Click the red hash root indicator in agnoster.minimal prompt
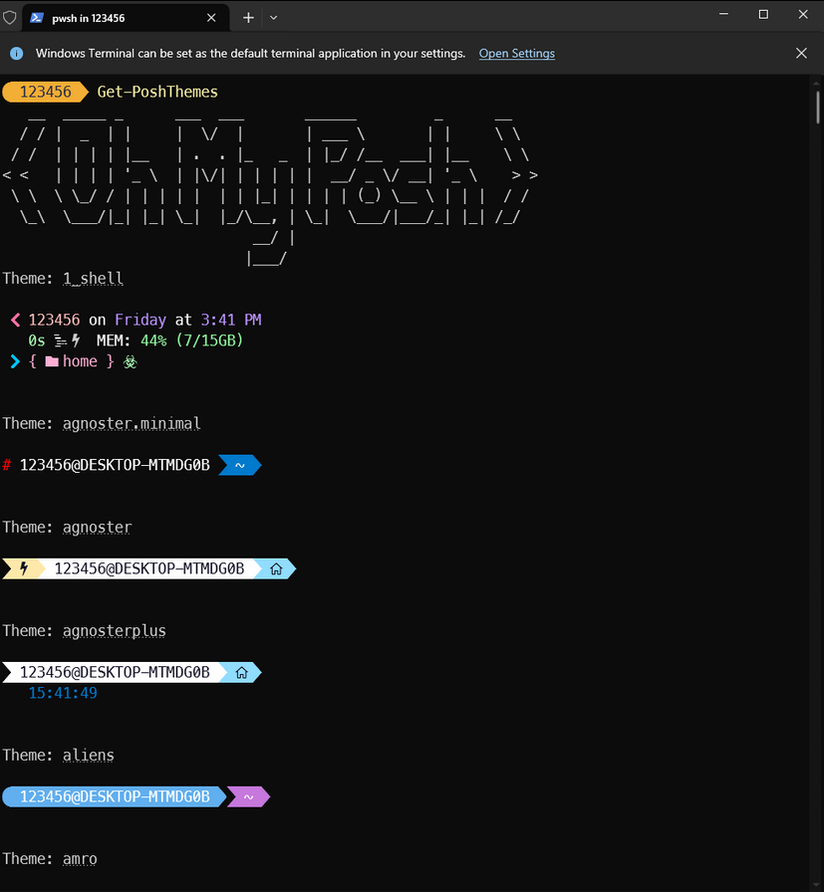This screenshot has height=892, width=824. (8, 464)
